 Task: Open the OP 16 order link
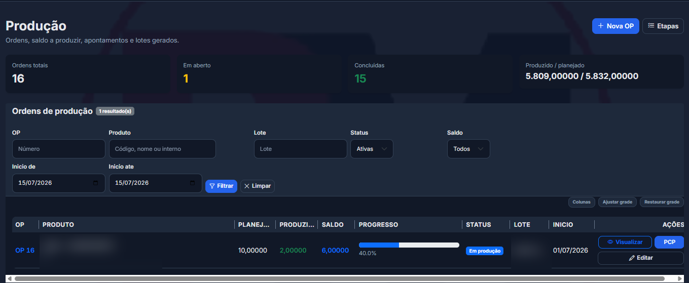tap(25, 250)
